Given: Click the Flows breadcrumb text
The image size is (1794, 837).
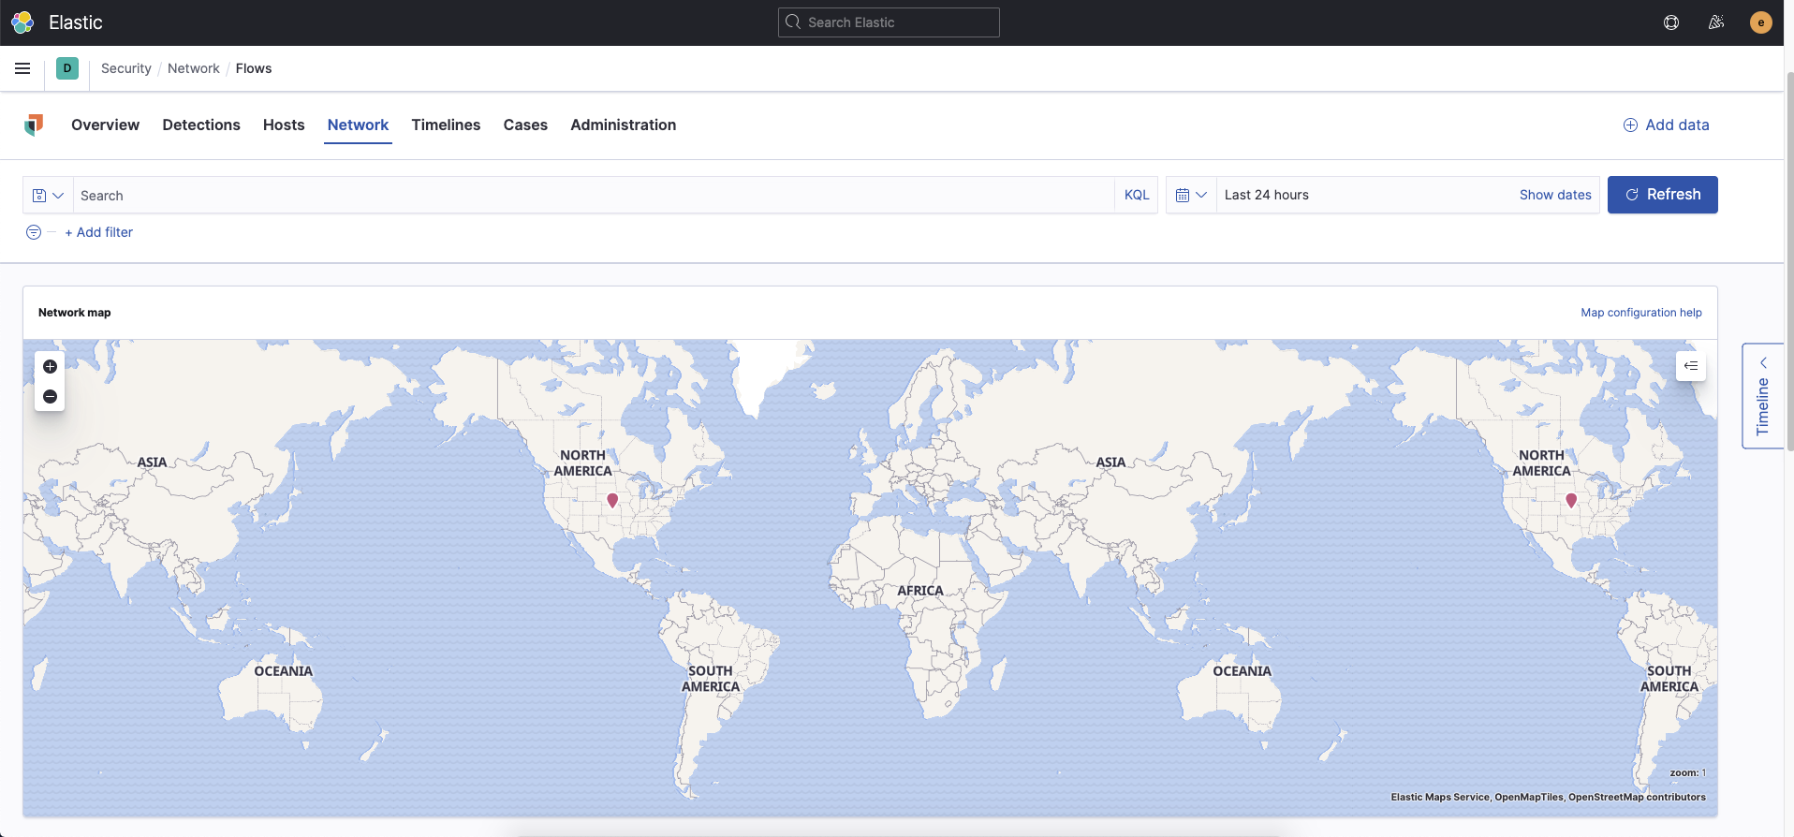Looking at the screenshot, I should tap(254, 68).
